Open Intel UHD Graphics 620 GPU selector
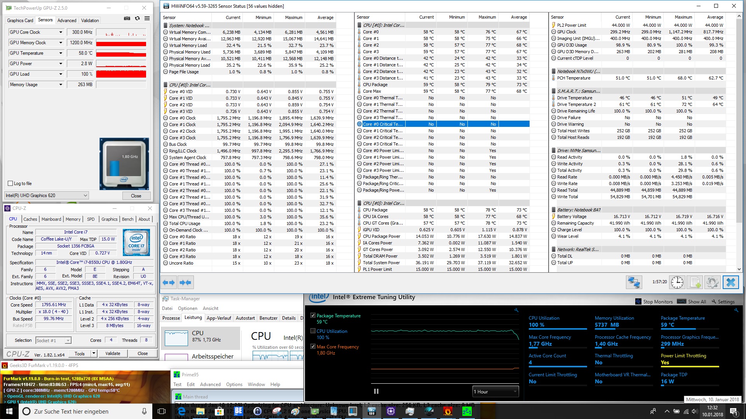746x419 pixels. [x=47, y=196]
